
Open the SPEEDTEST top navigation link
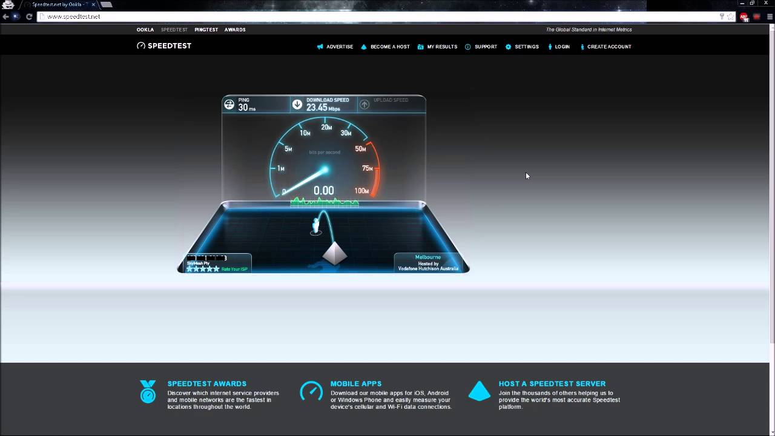(174, 30)
